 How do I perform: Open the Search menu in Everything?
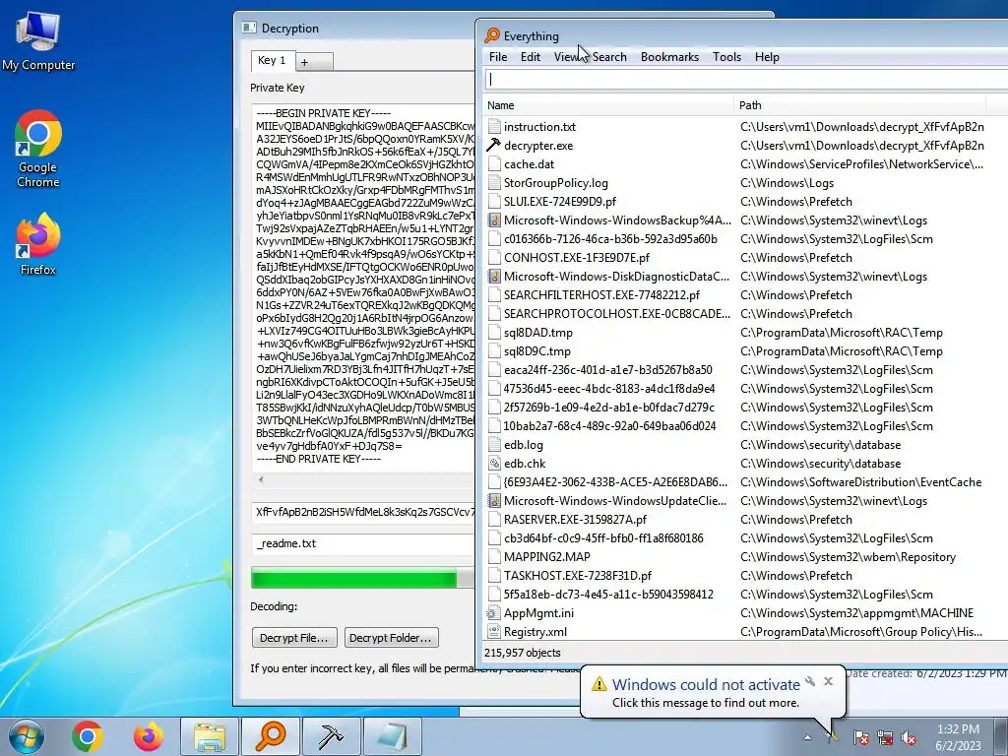pyautogui.click(x=609, y=56)
